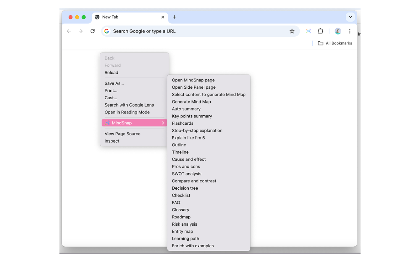The image size is (420, 262).
Task: Select Generate Mind Map from the submenu
Action: click(x=191, y=101)
